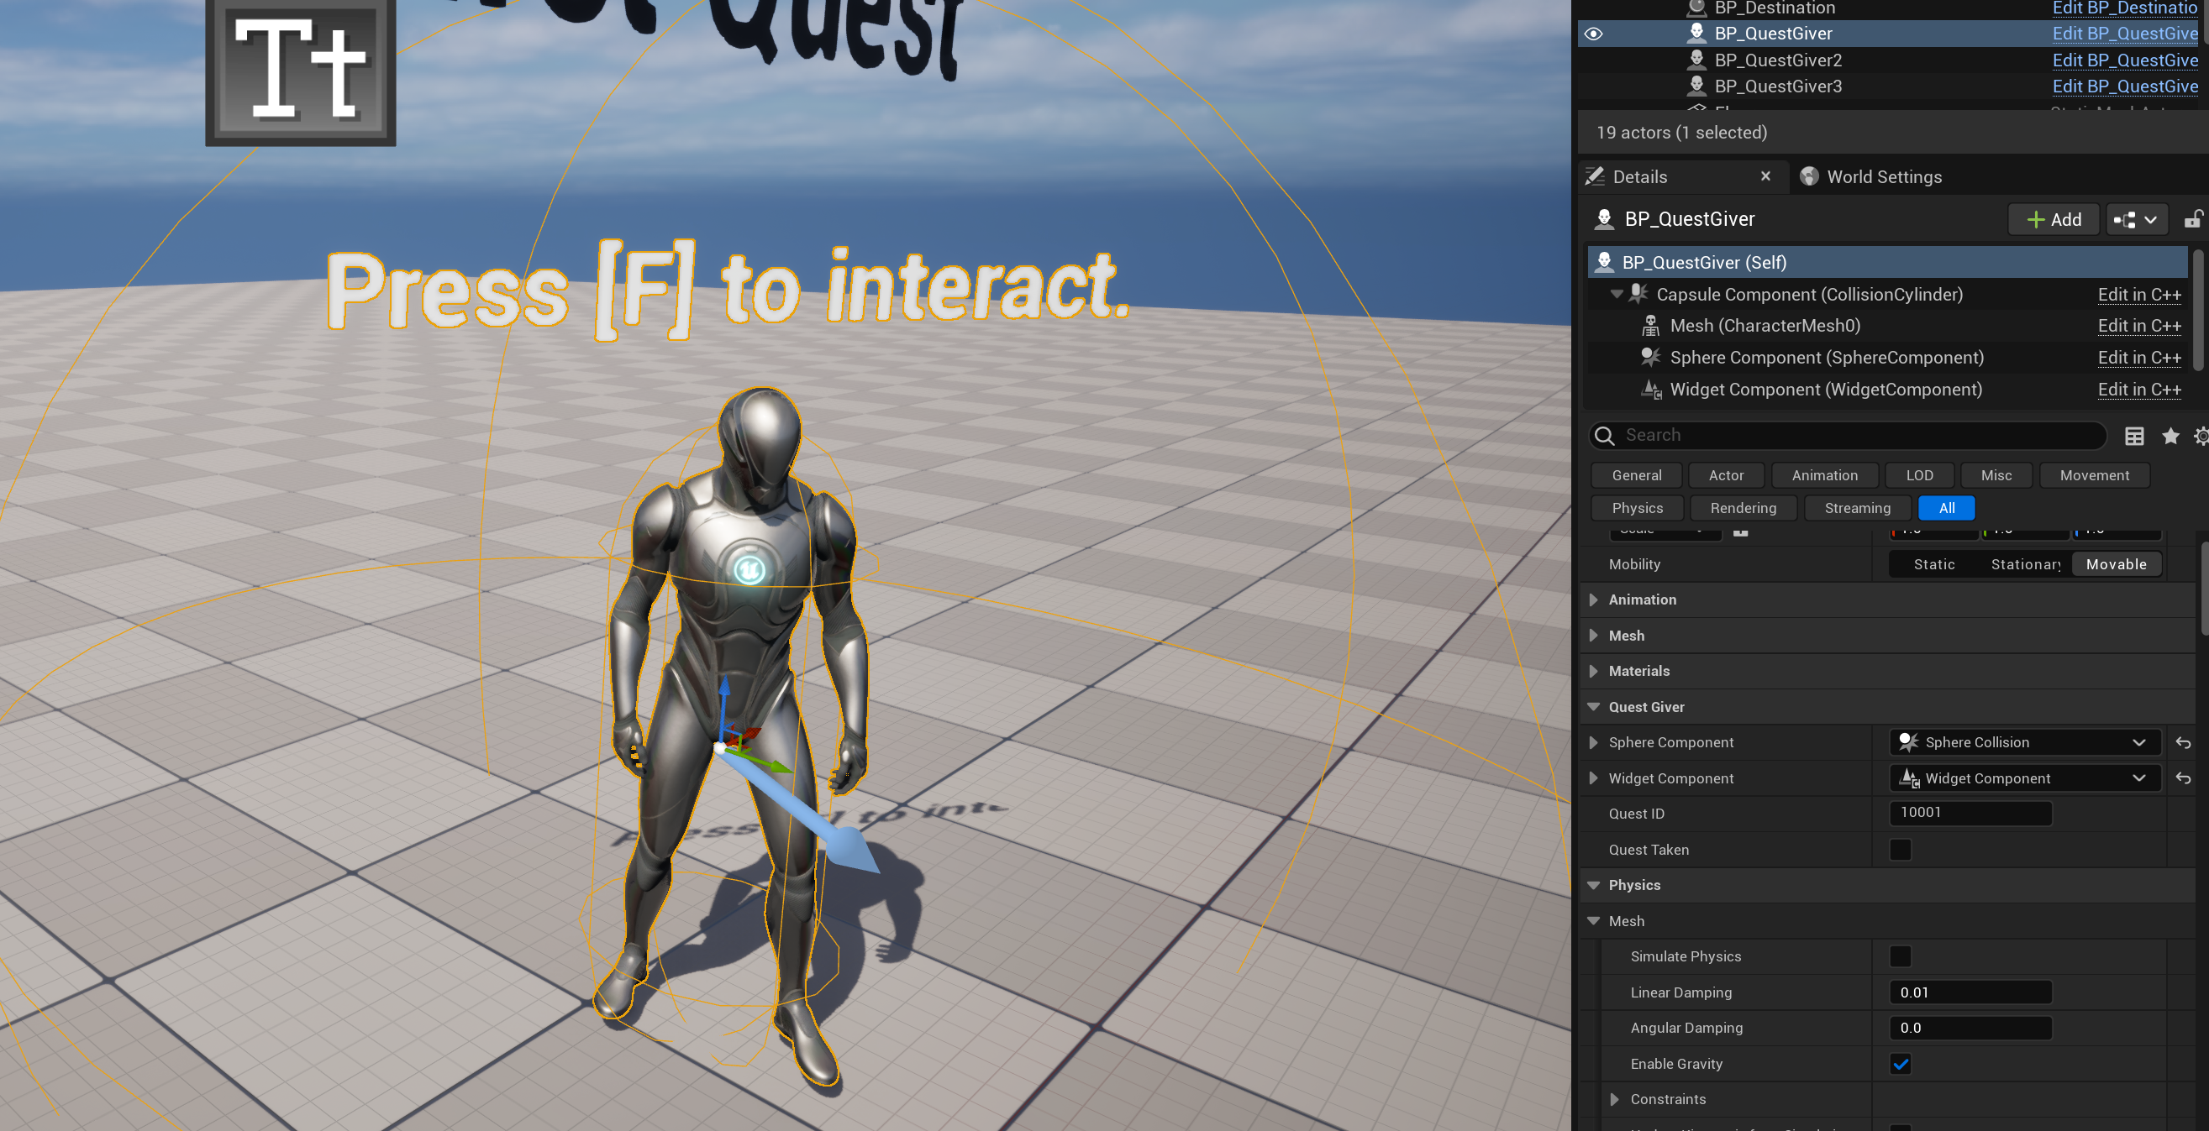Toggle favorites star filter icon
The height and width of the screenshot is (1131, 2209).
coord(2170,436)
